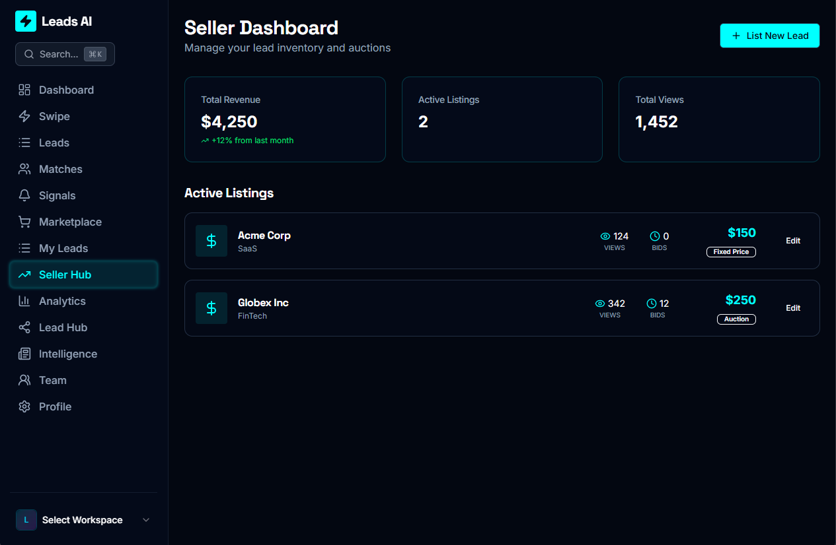
Task: Open the Matches page from sidebar
Action: (x=60, y=169)
